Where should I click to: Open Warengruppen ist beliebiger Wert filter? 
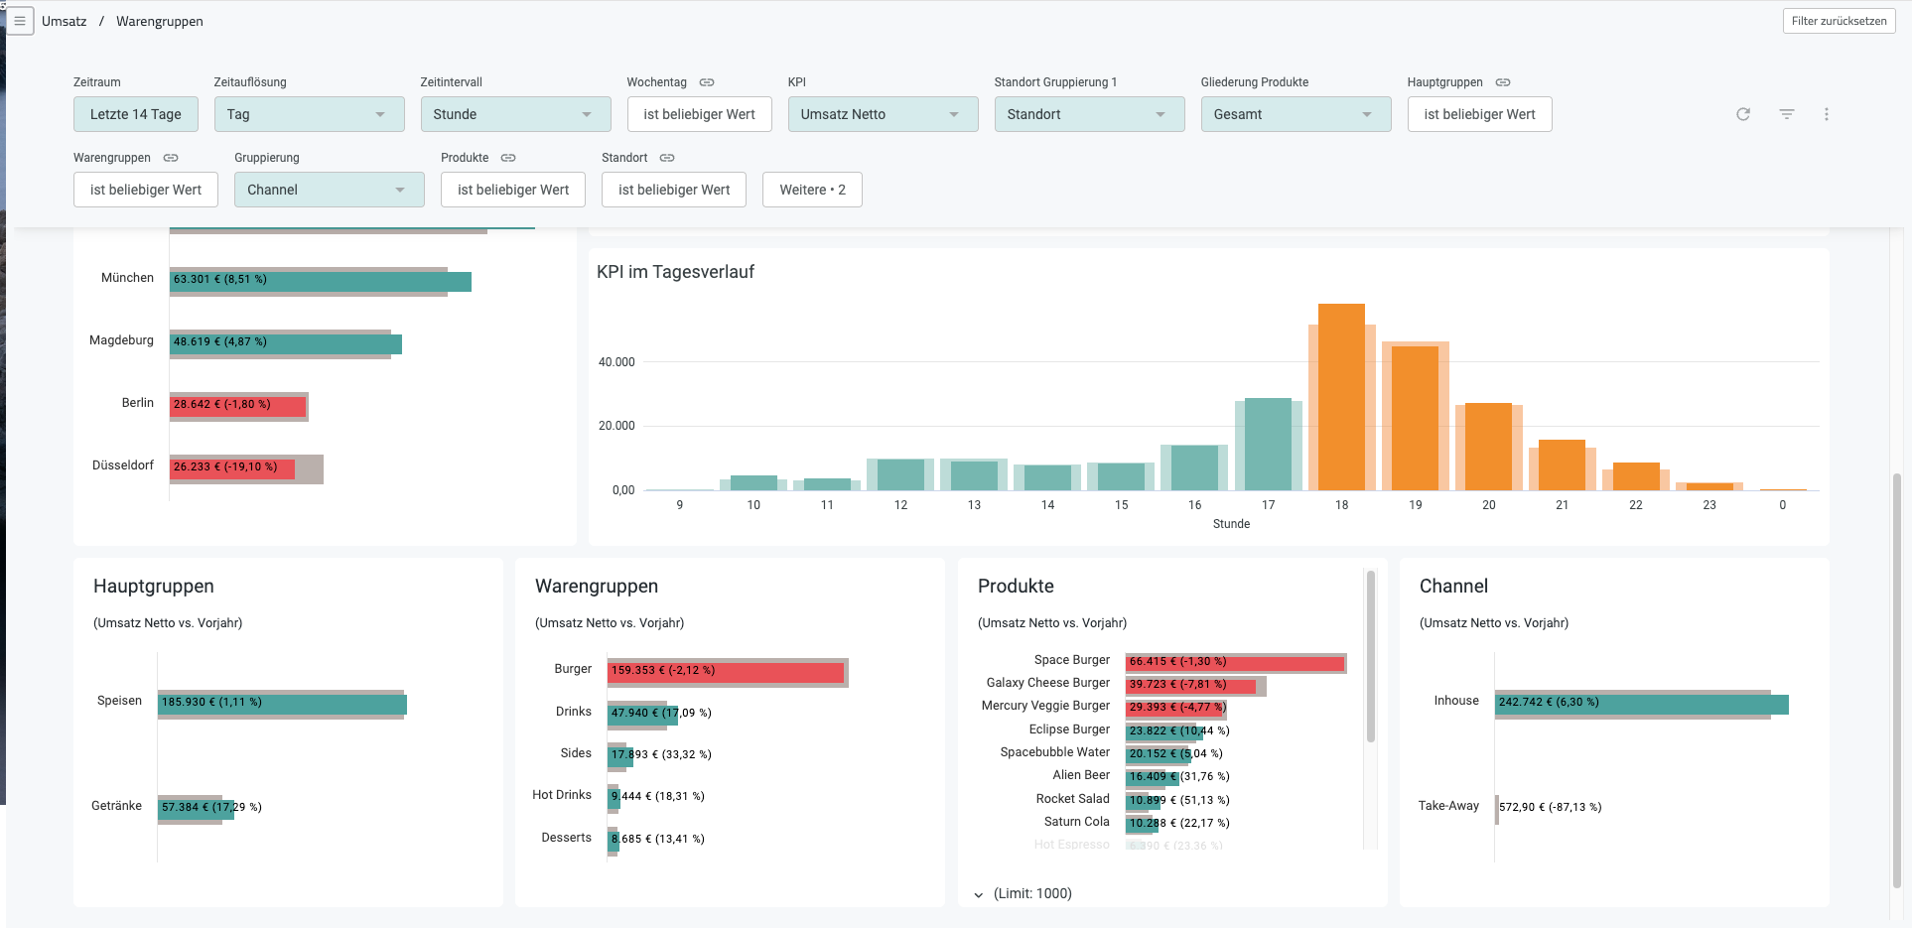146,190
